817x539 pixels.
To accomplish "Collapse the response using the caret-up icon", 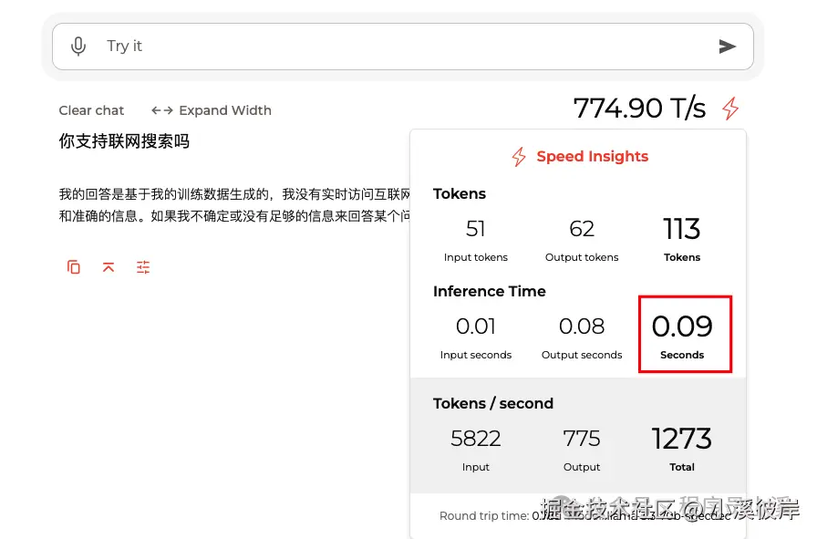I will click(109, 266).
